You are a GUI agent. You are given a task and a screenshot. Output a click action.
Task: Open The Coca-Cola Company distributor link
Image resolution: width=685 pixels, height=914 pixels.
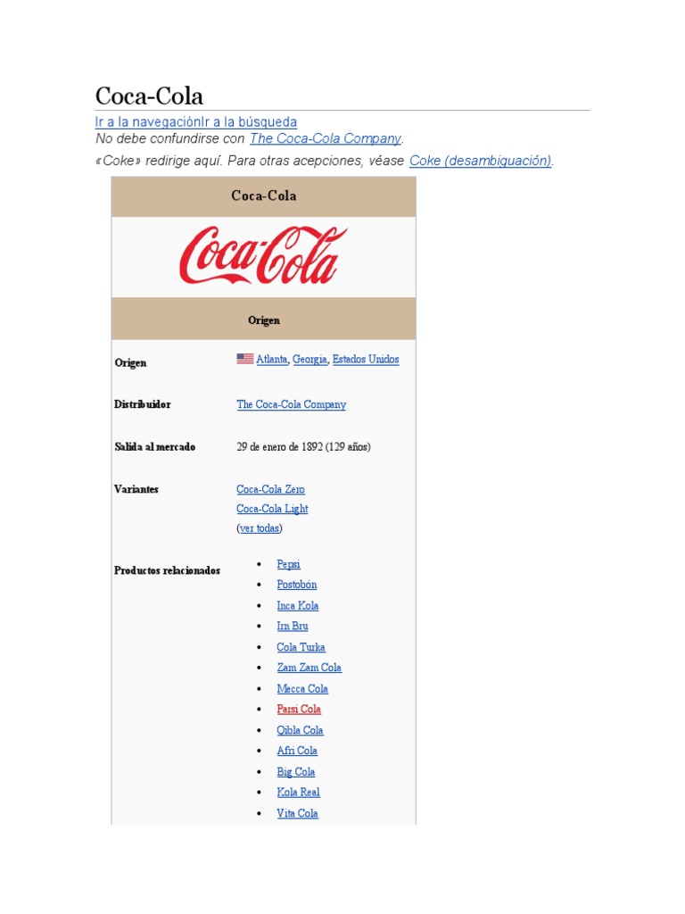(291, 404)
